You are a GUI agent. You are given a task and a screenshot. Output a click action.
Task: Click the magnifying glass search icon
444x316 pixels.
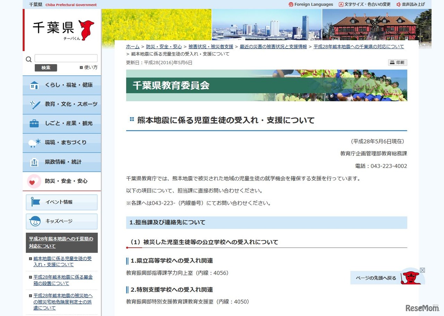click(28, 59)
